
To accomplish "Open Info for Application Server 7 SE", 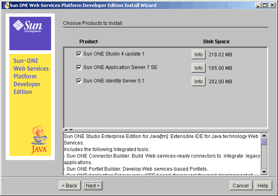I will [x=198, y=68].
